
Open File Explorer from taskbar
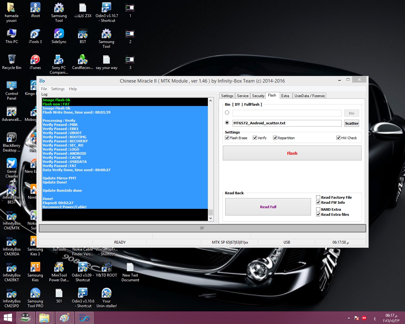(44, 318)
